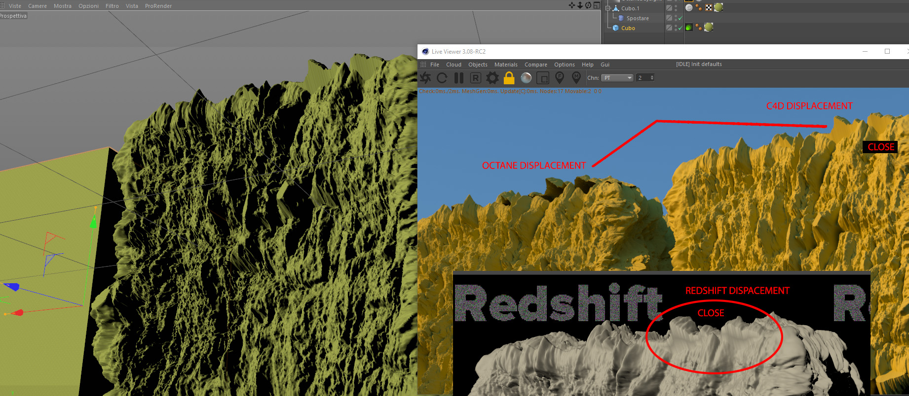Restart the render with the circular arrow icon
This screenshot has width=909, height=396.
[442, 77]
